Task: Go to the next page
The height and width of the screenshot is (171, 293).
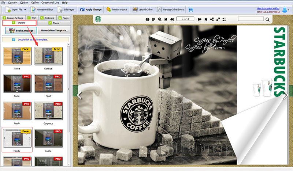Action: pyautogui.click(x=200, y=19)
